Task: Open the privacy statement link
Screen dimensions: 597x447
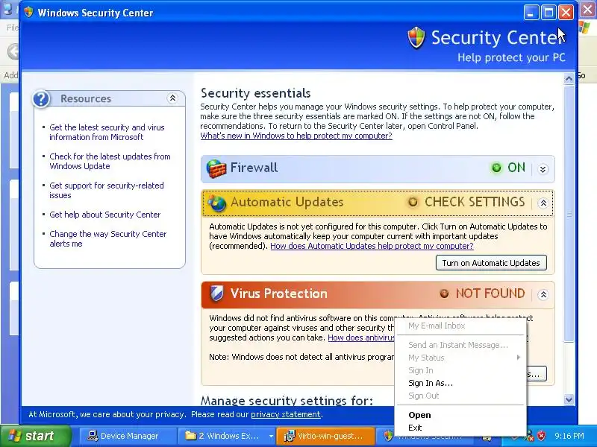Action: pyautogui.click(x=286, y=414)
